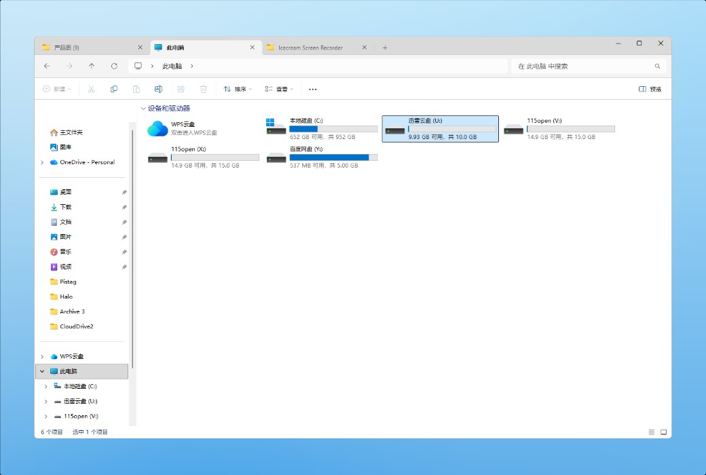Open the See more ellipsis menu
Viewport: 706px width, 475px height.
click(x=312, y=89)
